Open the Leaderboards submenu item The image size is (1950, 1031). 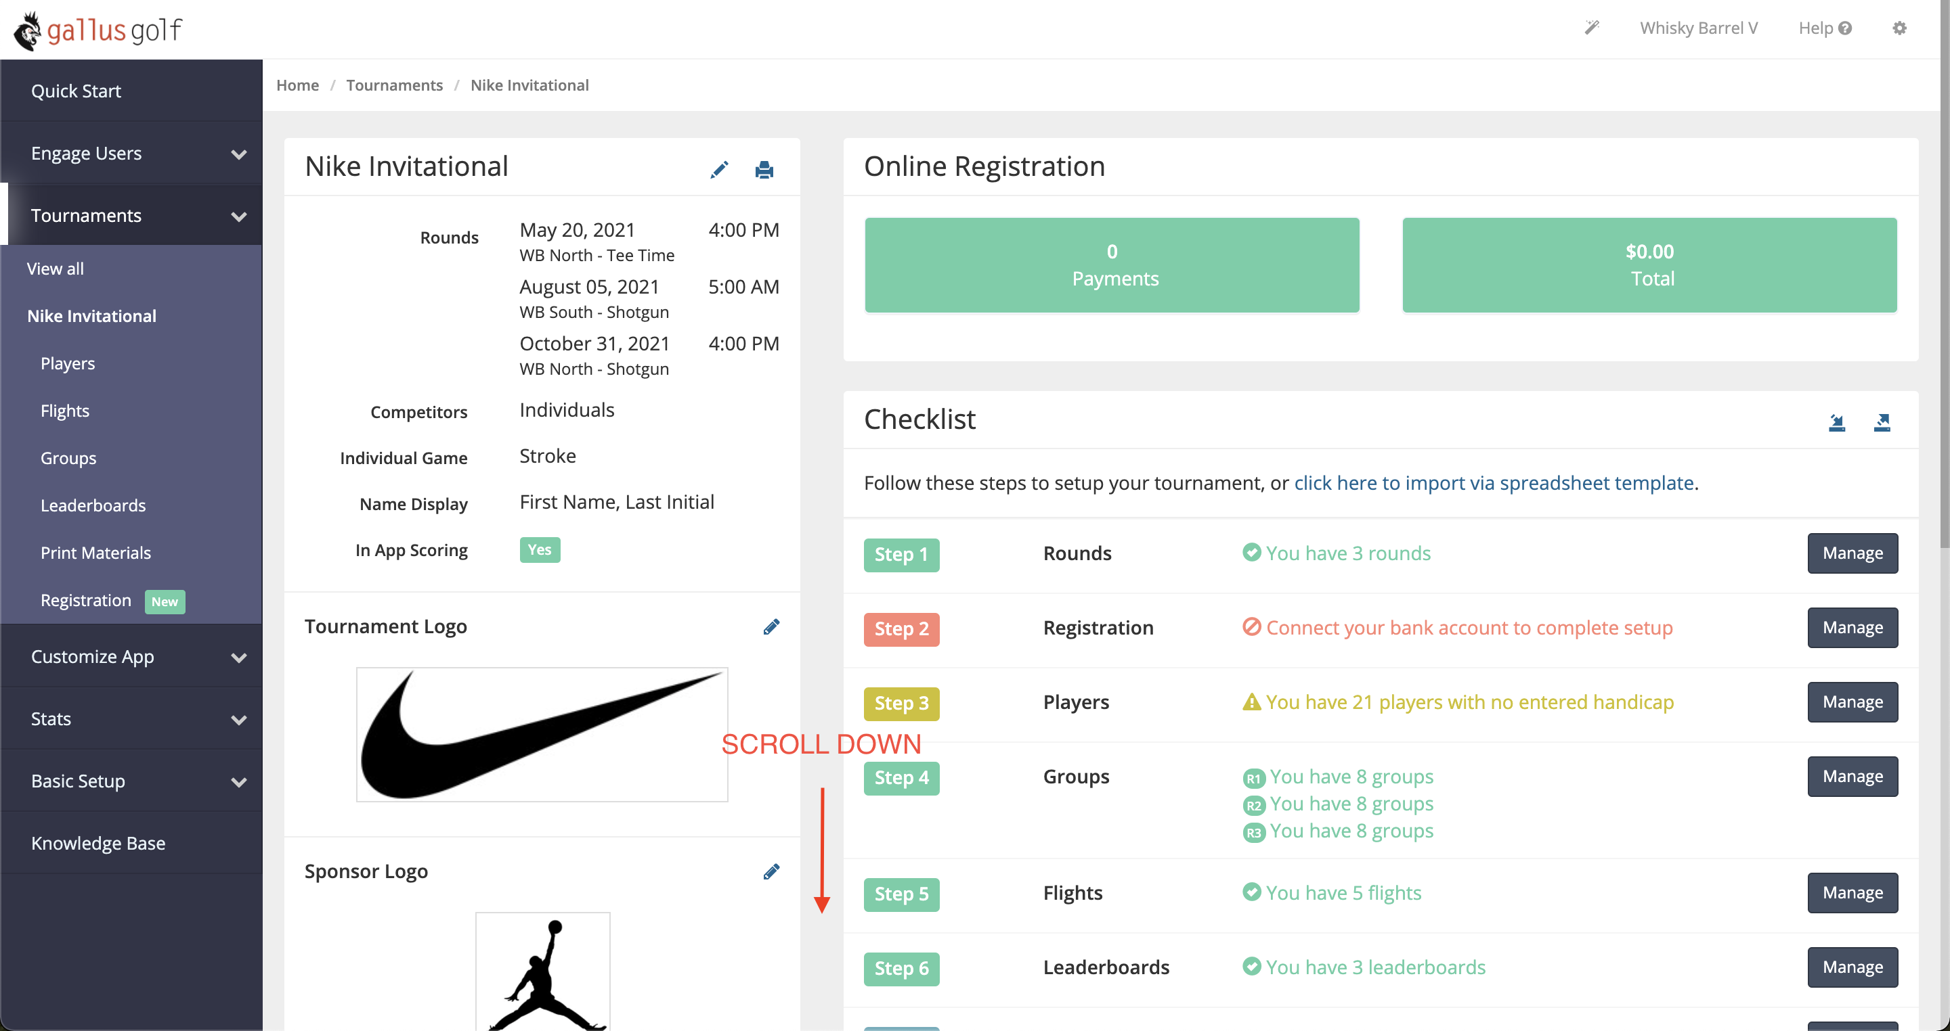(93, 505)
